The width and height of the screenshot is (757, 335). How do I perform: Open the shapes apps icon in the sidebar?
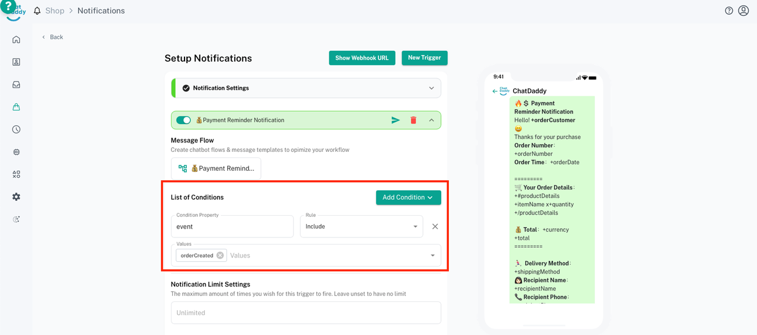point(16,174)
